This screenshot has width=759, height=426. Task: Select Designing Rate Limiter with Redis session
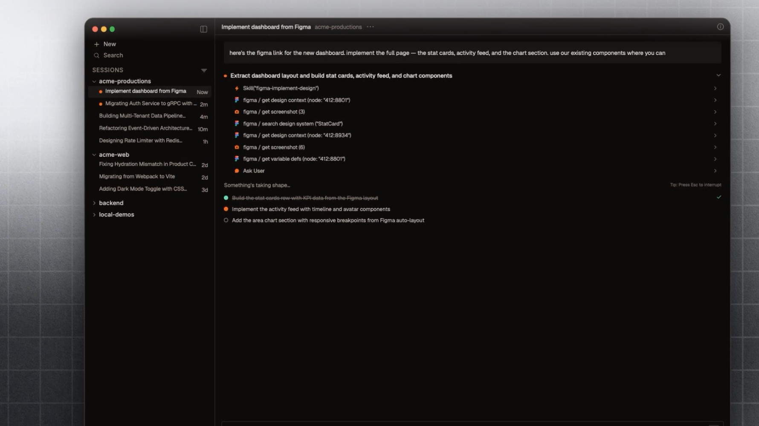tap(150, 141)
